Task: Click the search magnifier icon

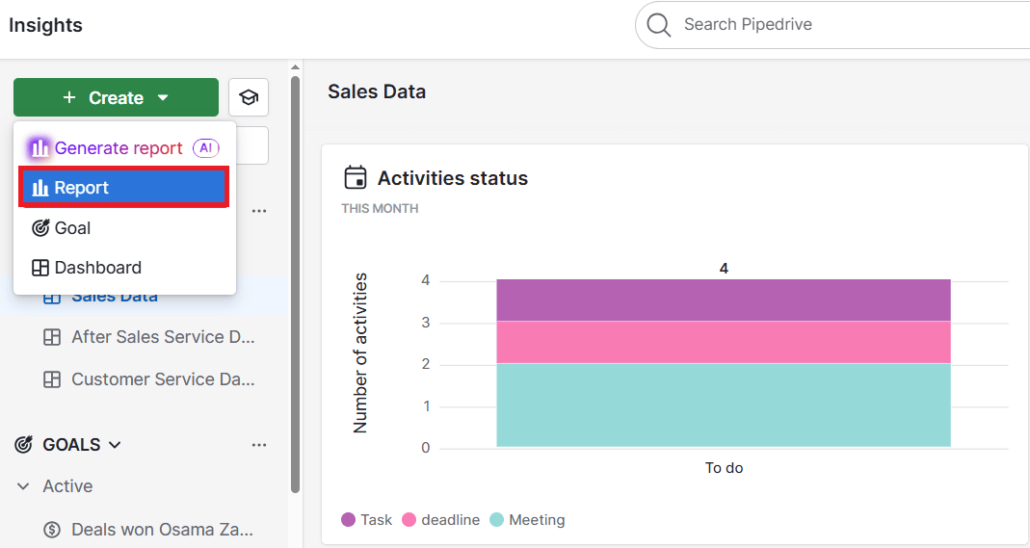Action: pos(659,25)
